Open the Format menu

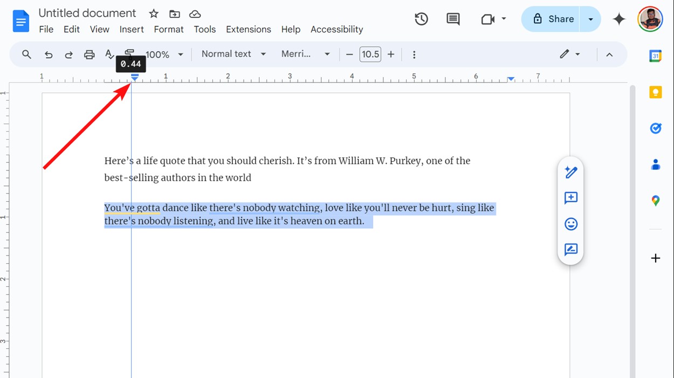pos(169,30)
